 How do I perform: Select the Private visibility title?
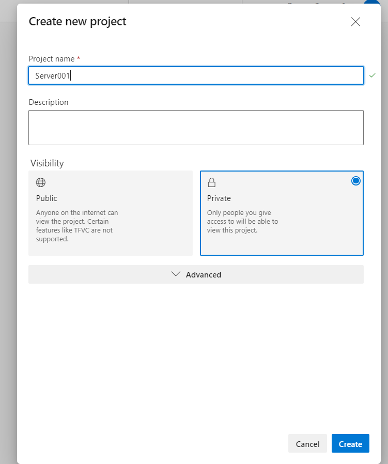(x=219, y=198)
